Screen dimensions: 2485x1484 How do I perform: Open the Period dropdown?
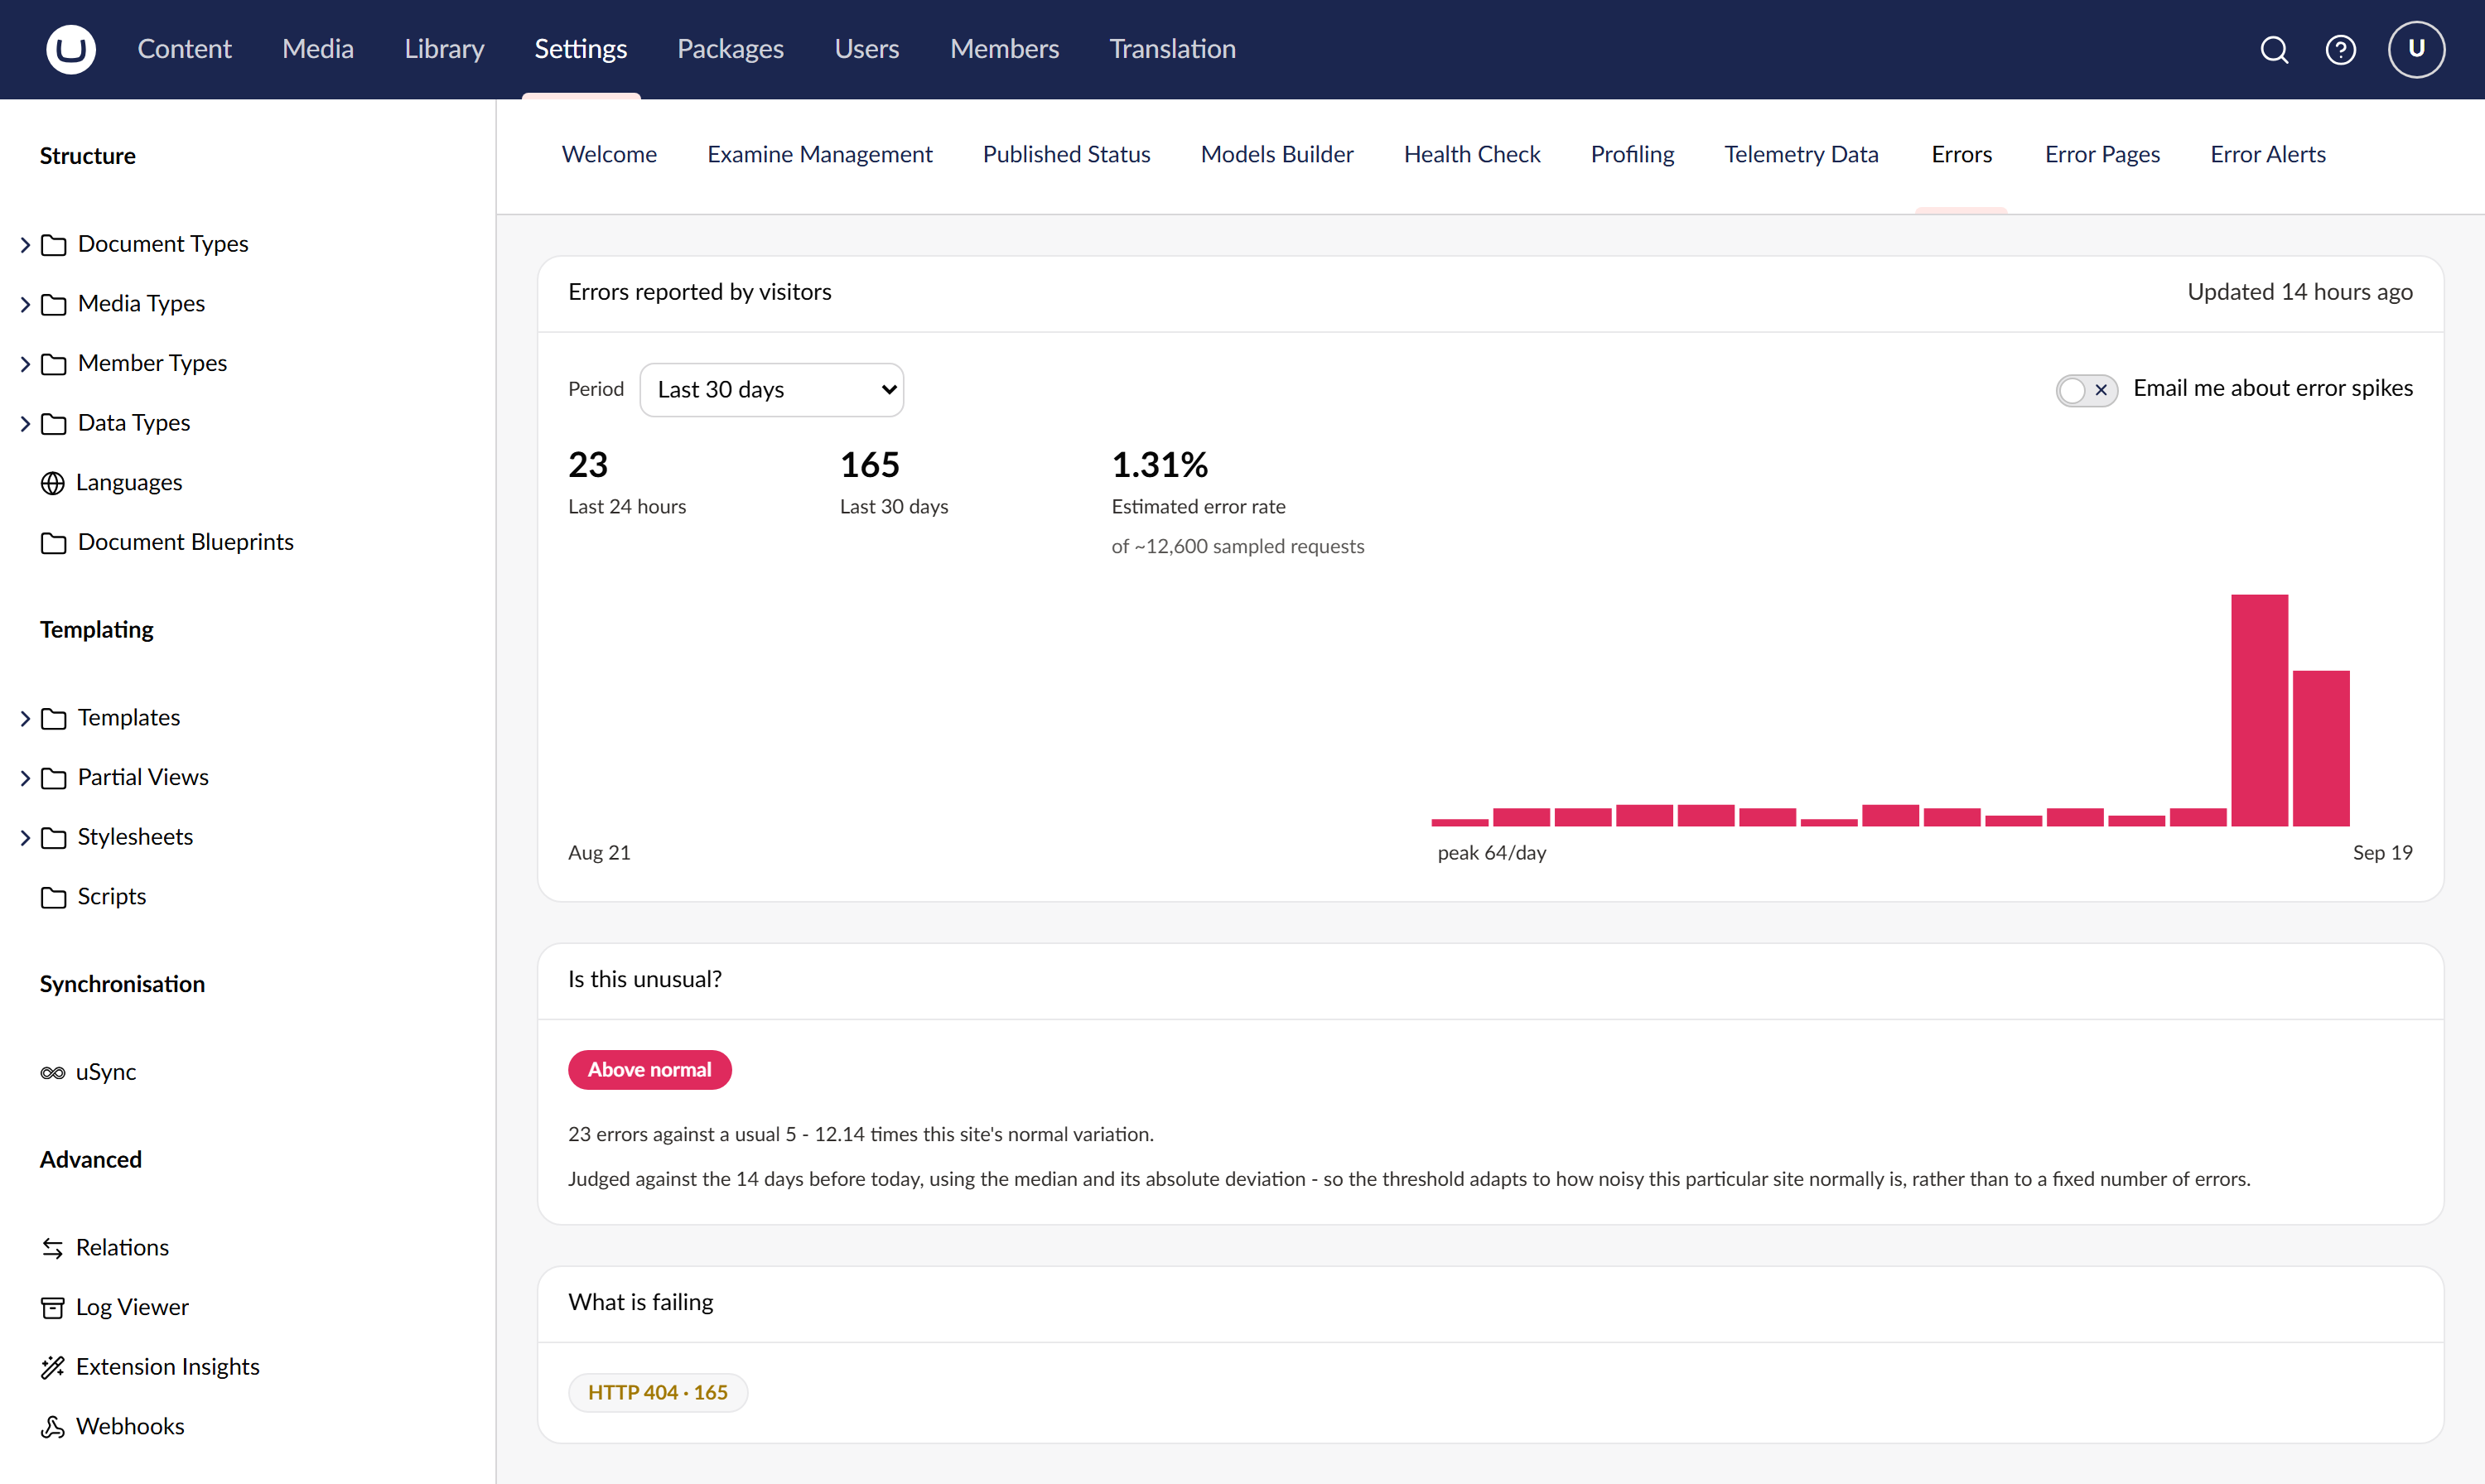click(771, 390)
